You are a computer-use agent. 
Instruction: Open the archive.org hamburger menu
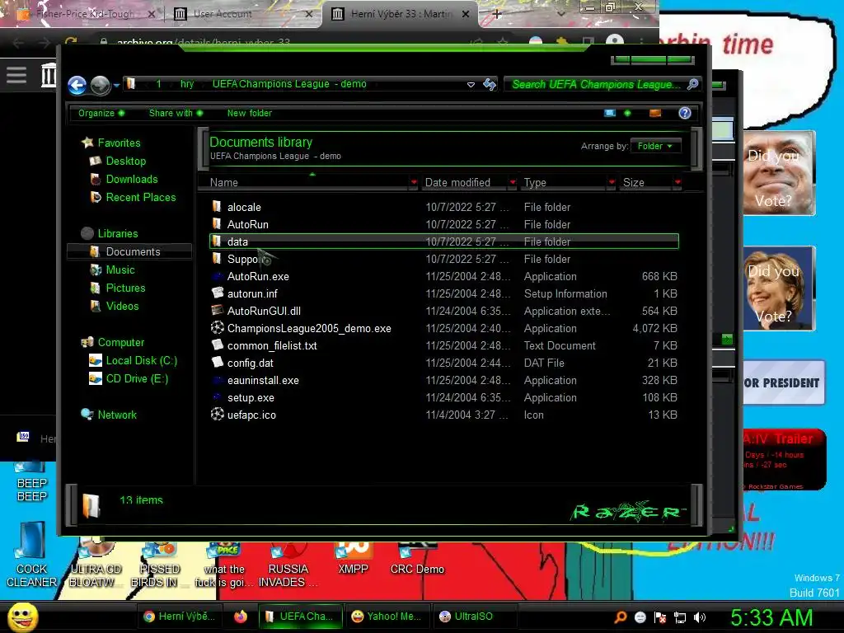(16, 75)
